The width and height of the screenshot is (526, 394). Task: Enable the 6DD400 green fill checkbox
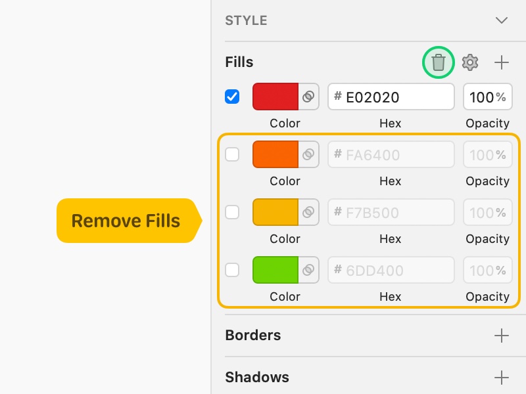[x=232, y=270]
